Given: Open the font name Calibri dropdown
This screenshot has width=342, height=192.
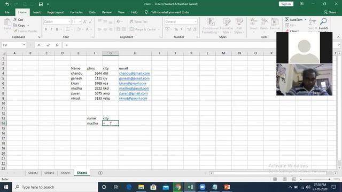Looking at the screenshot, I should point(69,21).
